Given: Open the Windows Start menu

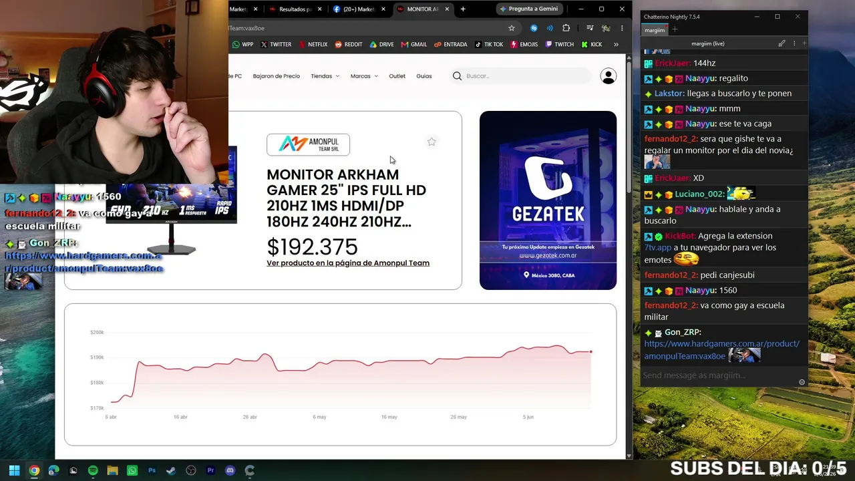Looking at the screenshot, I should (14, 470).
